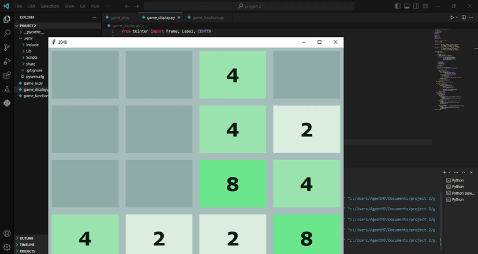
Task: Open the Testing flask view
Action: tap(7, 89)
